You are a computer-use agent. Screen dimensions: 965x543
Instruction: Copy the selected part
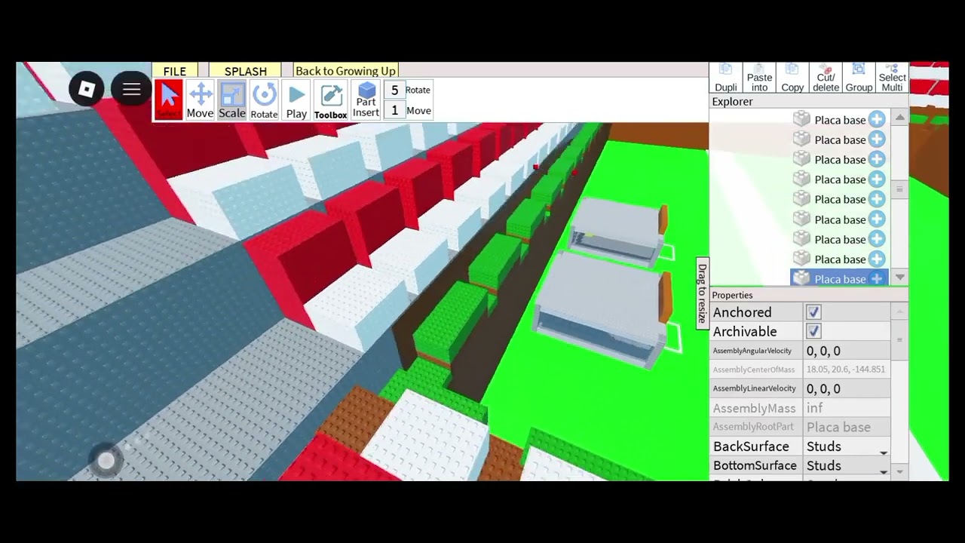click(792, 78)
